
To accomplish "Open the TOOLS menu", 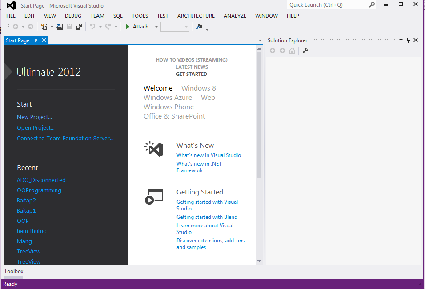I will coord(140,16).
